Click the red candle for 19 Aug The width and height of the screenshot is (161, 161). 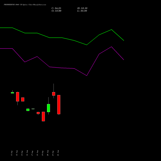coord(43,117)
